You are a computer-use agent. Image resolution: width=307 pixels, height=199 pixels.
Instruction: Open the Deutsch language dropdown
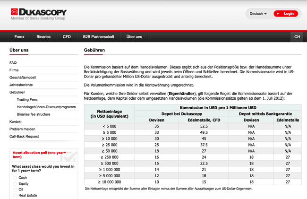click(258, 14)
